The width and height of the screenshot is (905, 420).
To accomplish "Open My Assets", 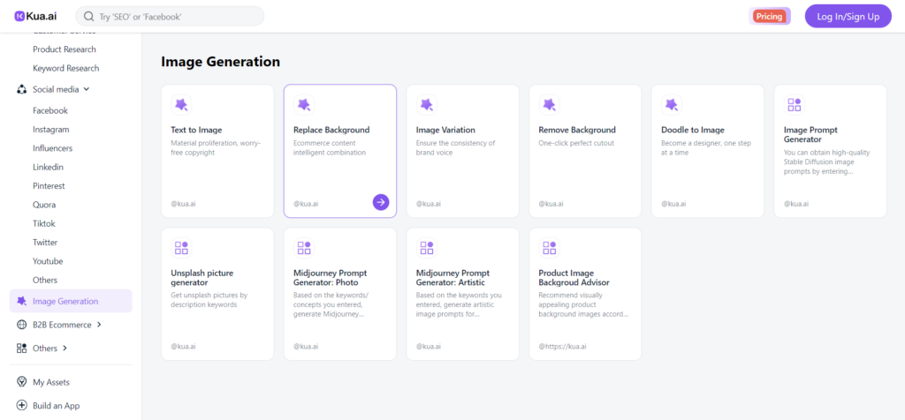I will point(51,382).
